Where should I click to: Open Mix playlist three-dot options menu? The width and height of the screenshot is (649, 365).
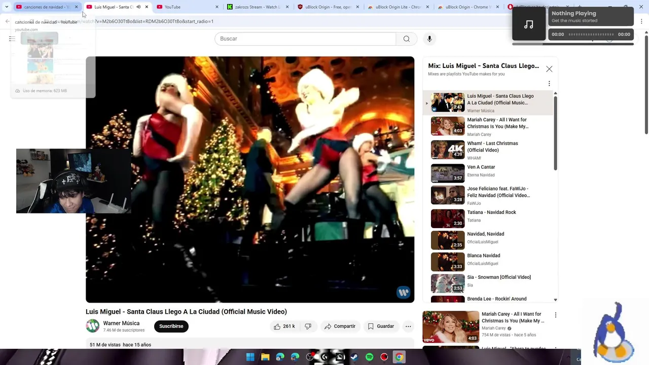(x=549, y=84)
